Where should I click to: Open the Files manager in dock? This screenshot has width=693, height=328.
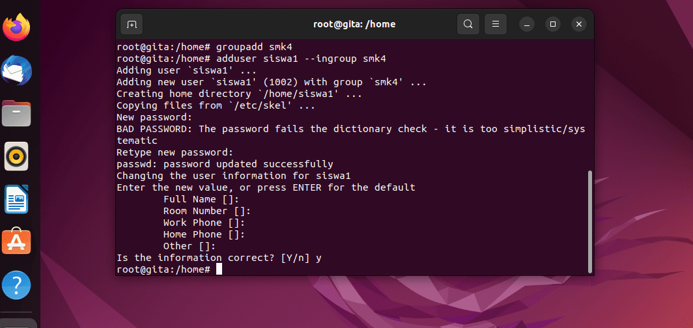click(x=17, y=113)
